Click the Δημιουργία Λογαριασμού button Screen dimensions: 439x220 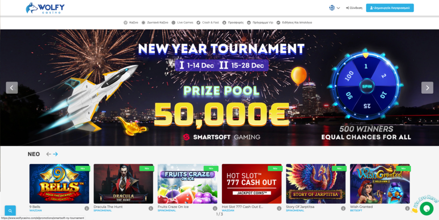[390, 8]
